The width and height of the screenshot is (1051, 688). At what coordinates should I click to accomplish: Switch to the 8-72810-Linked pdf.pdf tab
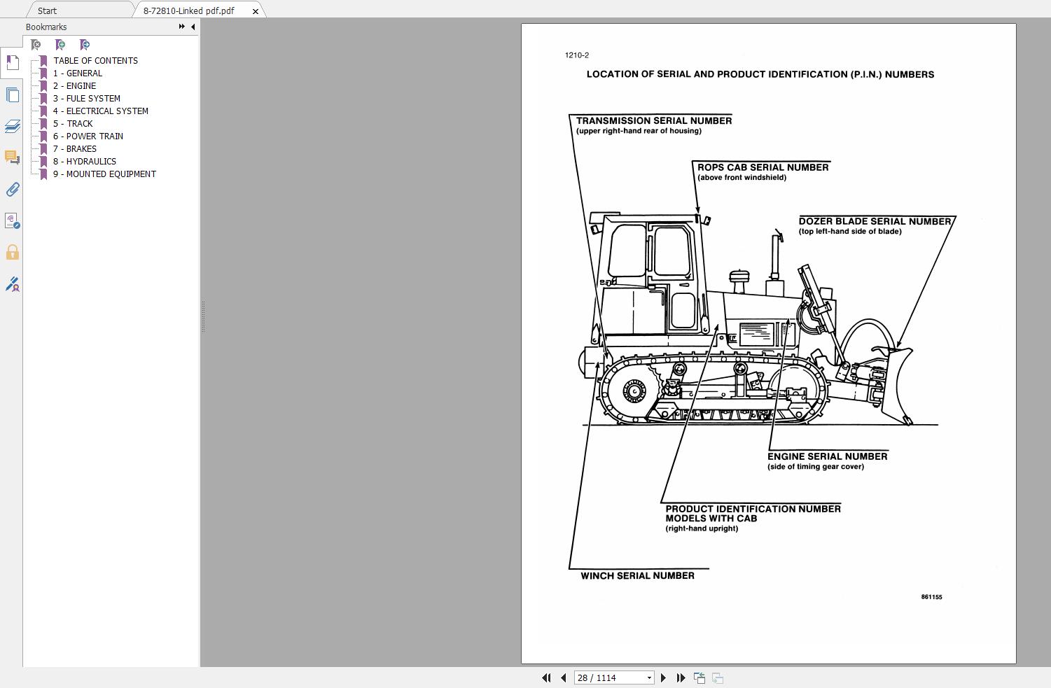click(188, 10)
